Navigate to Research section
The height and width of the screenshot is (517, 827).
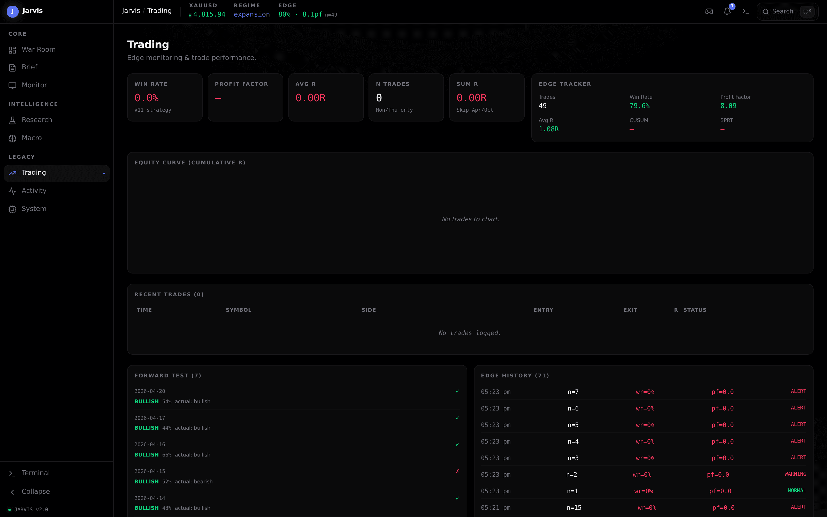(x=57, y=120)
